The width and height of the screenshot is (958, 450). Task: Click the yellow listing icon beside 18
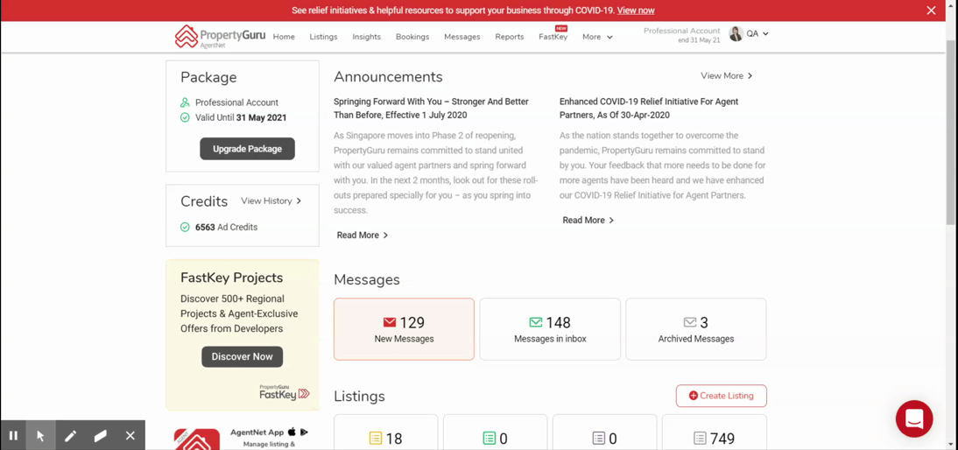coord(375,438)
